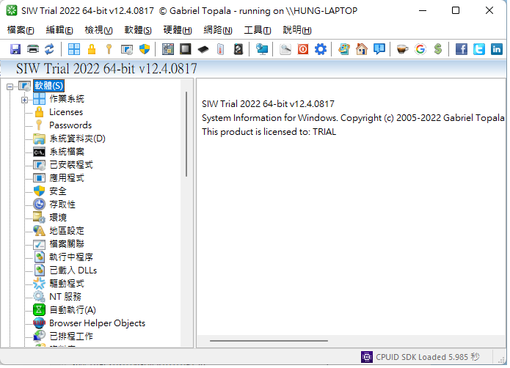
Task: Click the Google toolbar icon
Action: point(420,49)
